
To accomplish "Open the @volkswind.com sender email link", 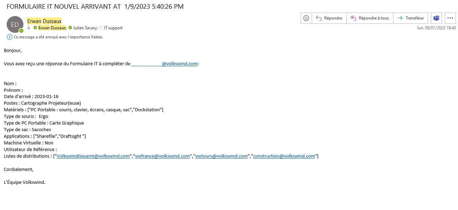I will pyautogui.click(x=165, y=64).
